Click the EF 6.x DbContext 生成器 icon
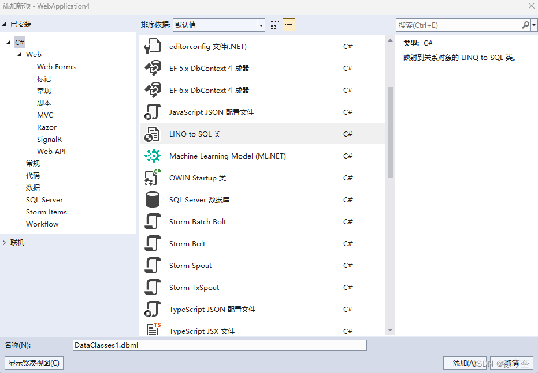This screenshot has width=538, height=373. pyautogui.click(x=153, y=90)
